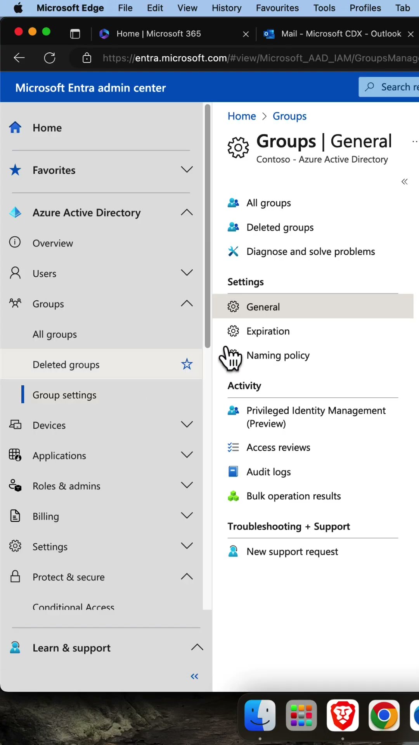Open the History menu in menu bar
The width and height of the screenshot is (419, 745).
coord(227,8)
